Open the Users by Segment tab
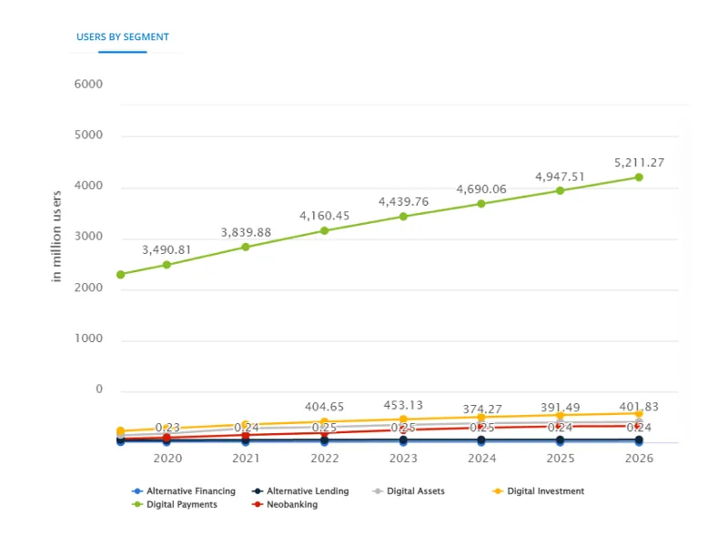This screenshot has height=546, width=728. pyautogui.click(x=123, y=37)
